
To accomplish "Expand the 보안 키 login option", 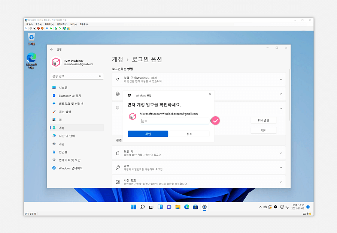I will click(x=280, y=153).
